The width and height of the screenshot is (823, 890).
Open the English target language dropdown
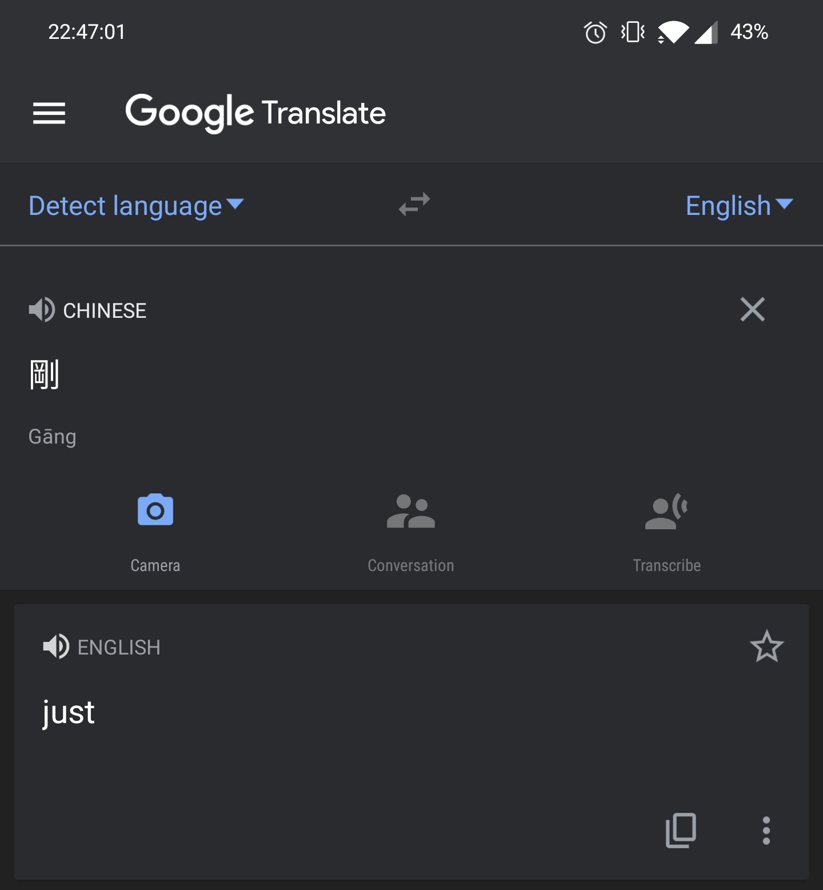pyautogui.click(x=738, y=206)
